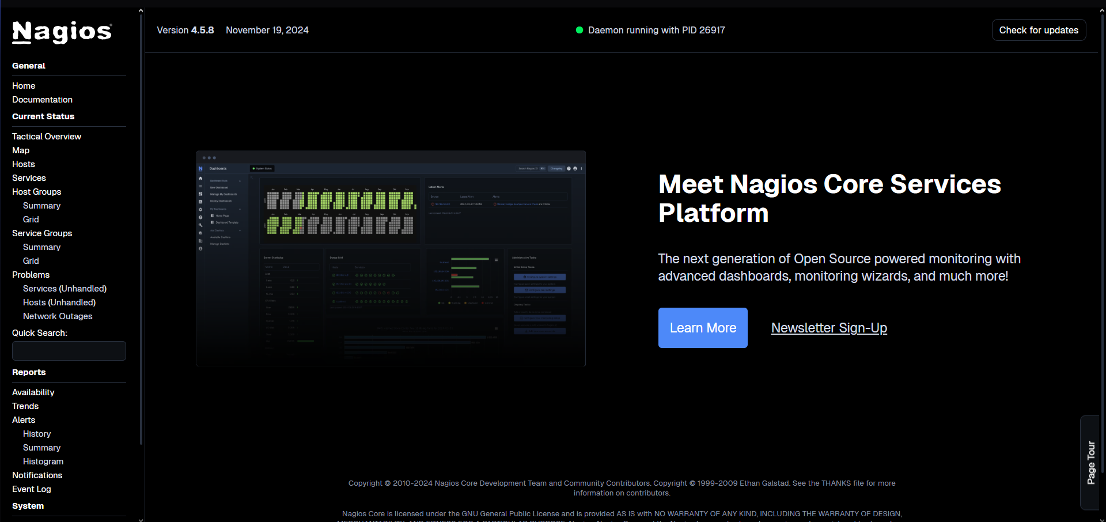This screenshot has height=522, width=1106.
Task: Click the Learn More button
Action: tap(702, 327)
